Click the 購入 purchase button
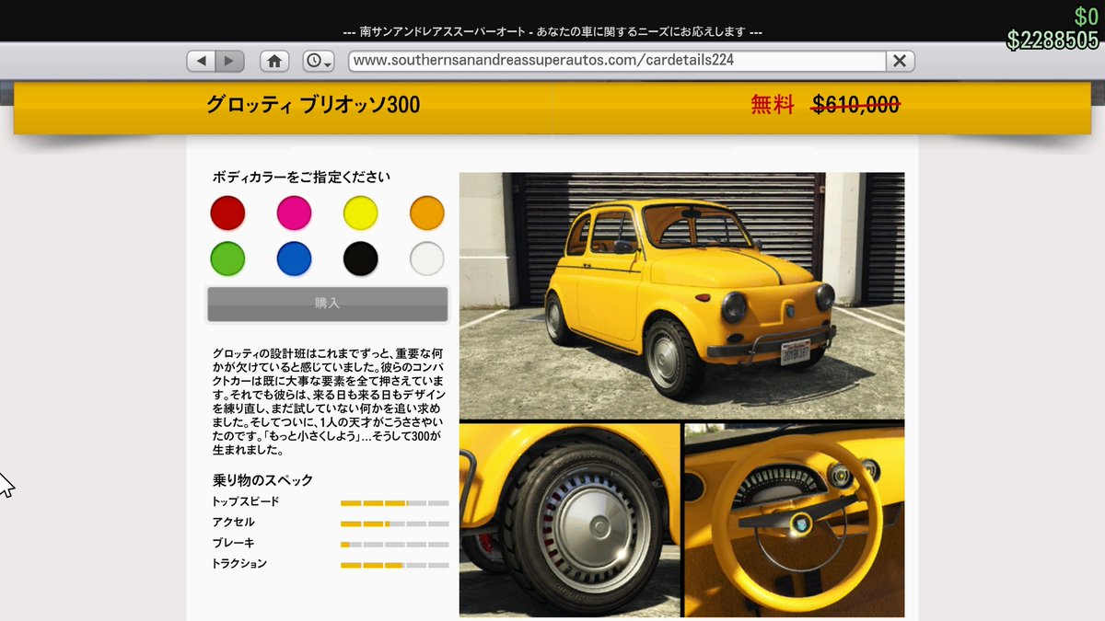The image size is (1105, 621). coord(328,304)
